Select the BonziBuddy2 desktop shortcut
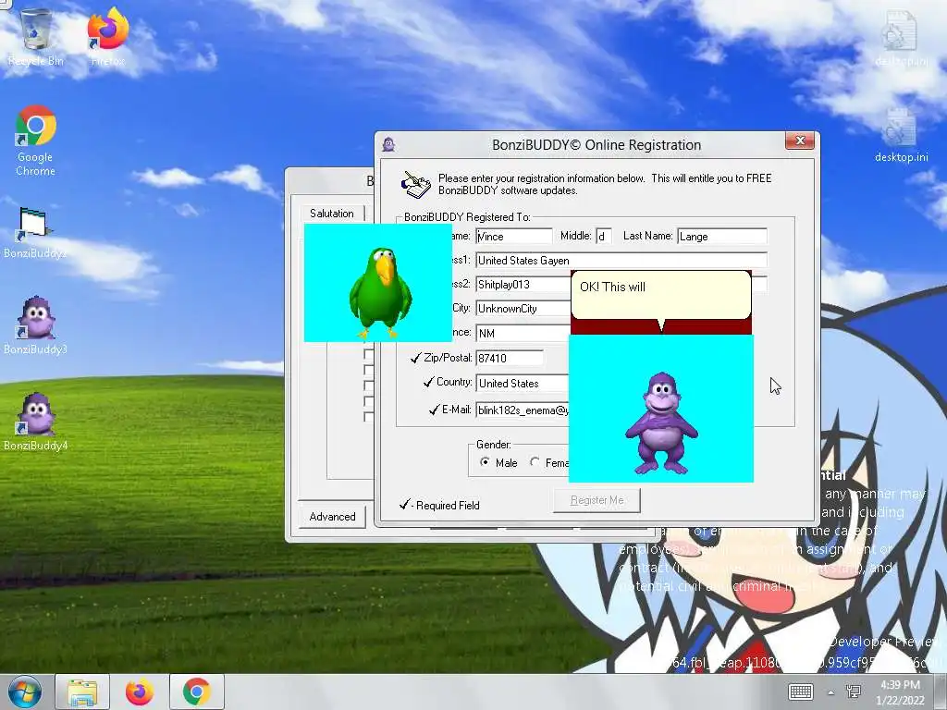Screen dimensions: 947x710 35,232
